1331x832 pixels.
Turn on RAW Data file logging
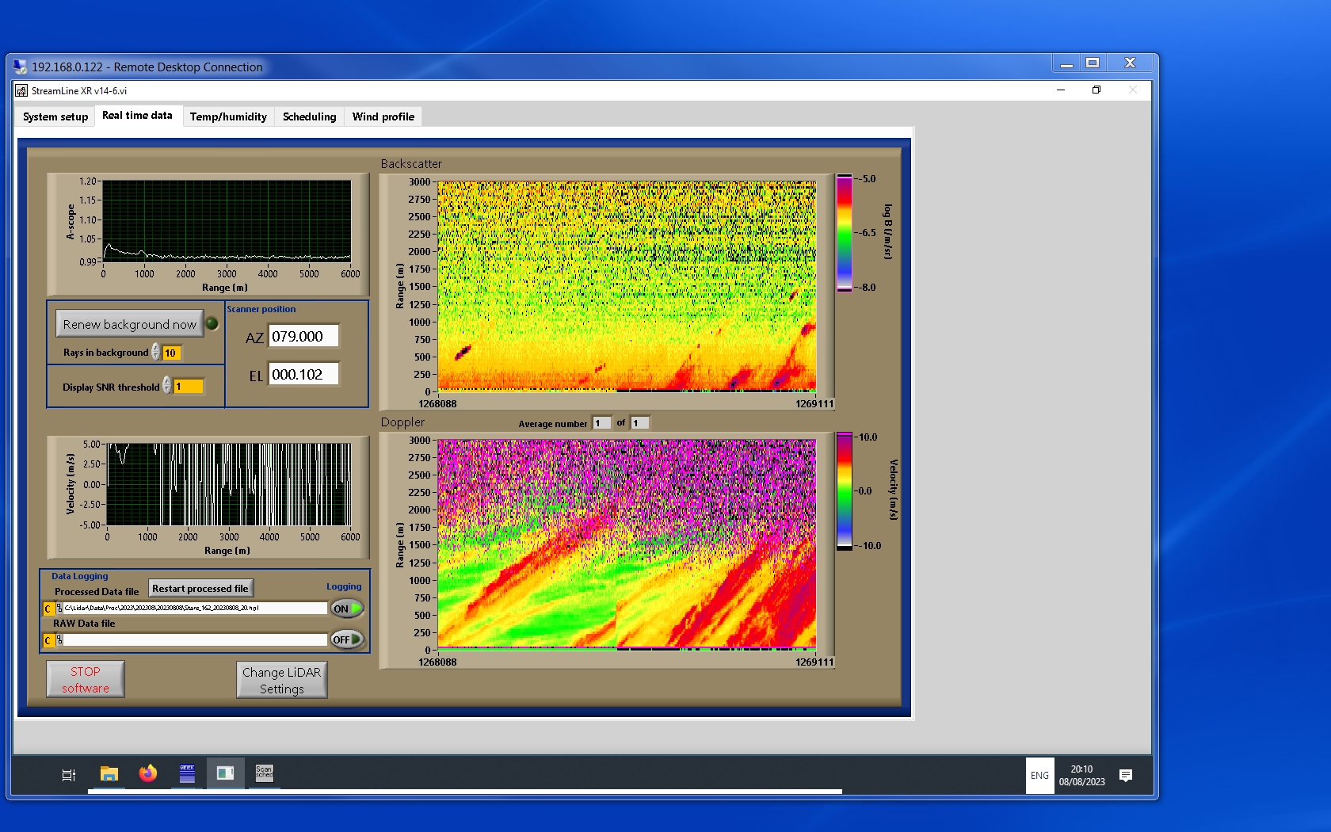[347, 639]
